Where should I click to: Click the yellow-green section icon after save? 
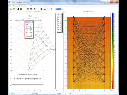21,9
